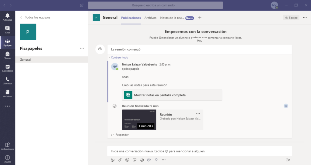Switch to Notas de la reunión tab

pyautogui.click(x=172, y=18)
